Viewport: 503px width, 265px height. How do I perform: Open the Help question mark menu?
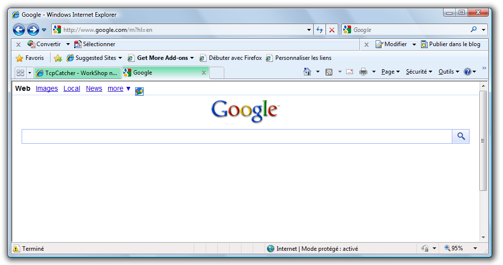[x=470, y=72]
